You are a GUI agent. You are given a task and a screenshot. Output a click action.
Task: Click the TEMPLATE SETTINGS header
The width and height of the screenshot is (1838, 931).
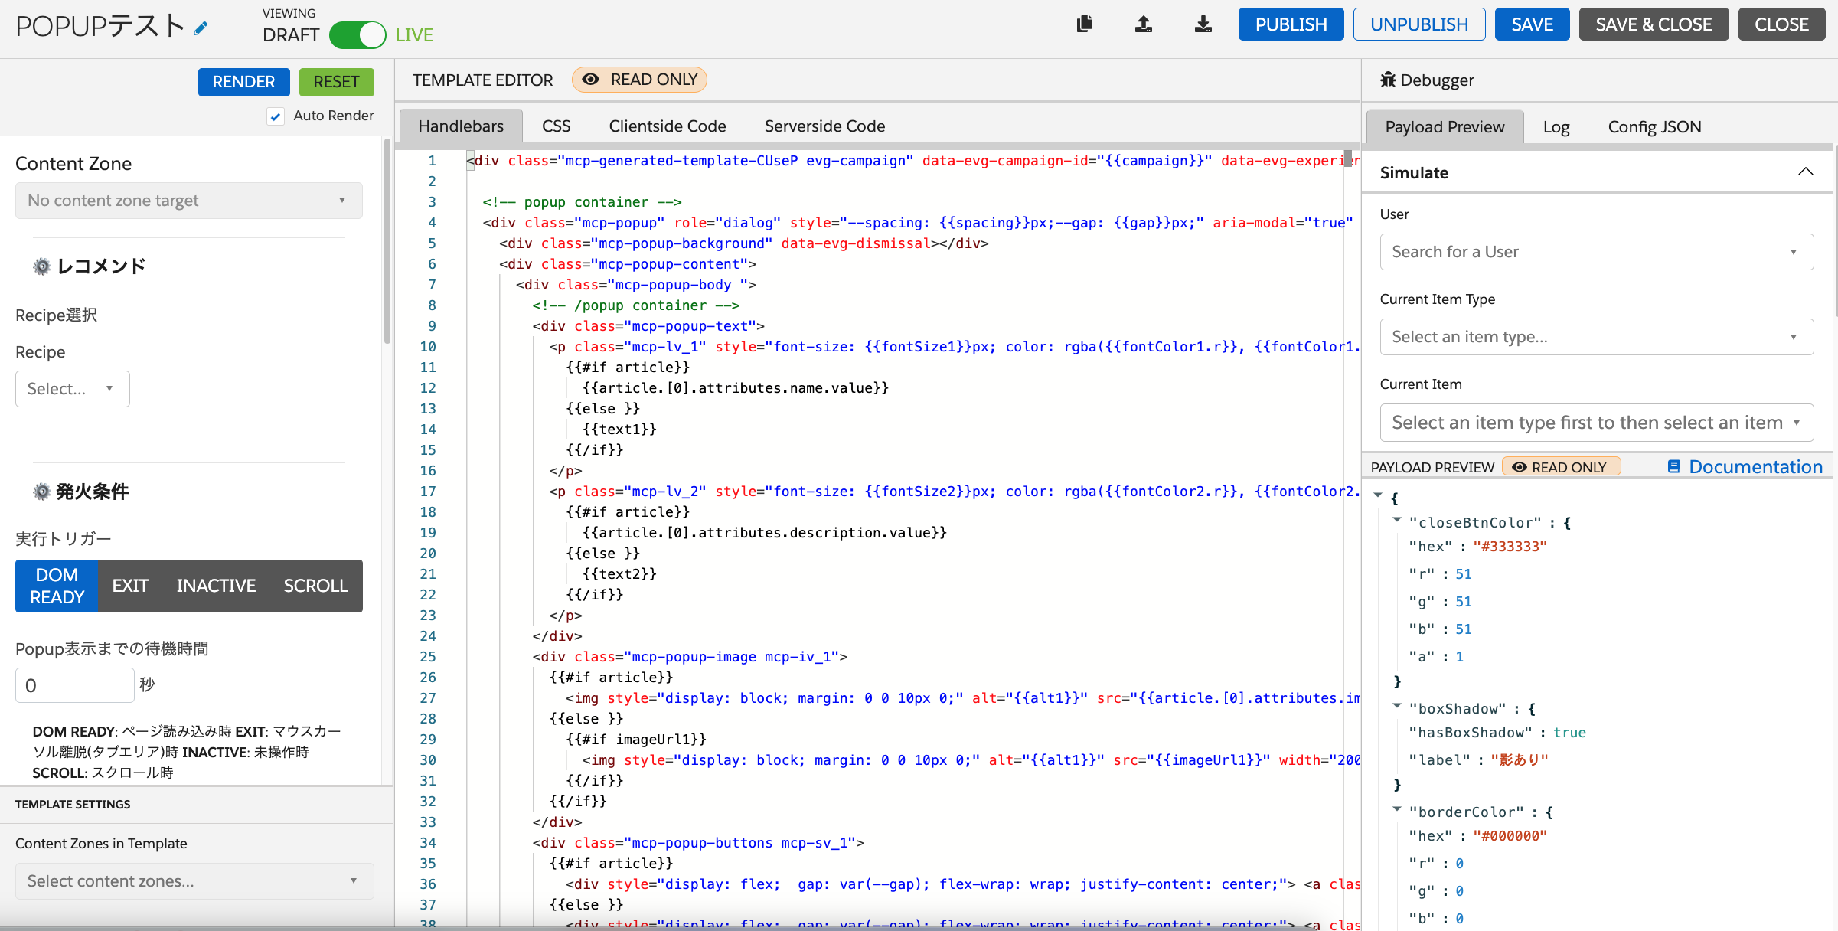(x=73, y=805)
